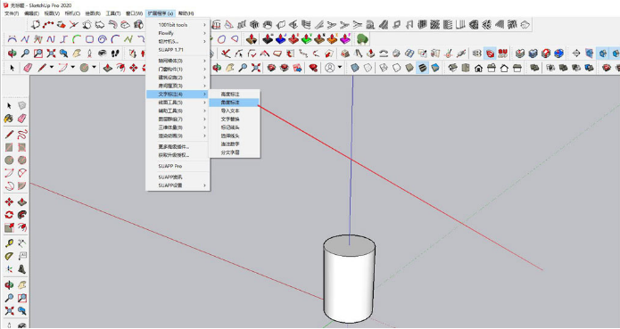Choose the Protractor tool
Image resolution: width=620 pixels, height=329 pixels.
tap(9, 256)
